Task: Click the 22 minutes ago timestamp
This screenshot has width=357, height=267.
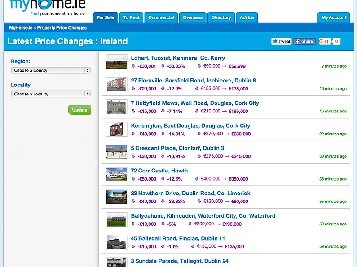Action: [x=333, y=134]
